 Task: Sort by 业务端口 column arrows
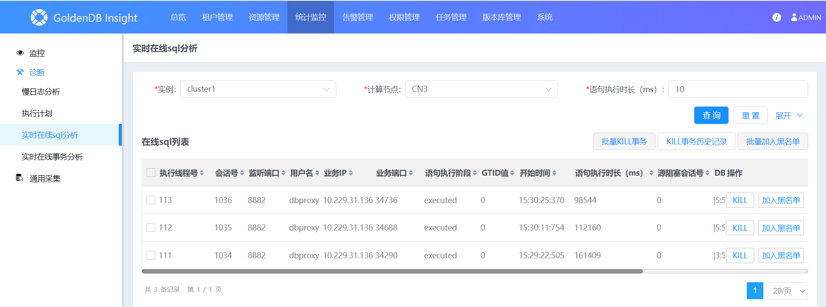coord(411,173)
